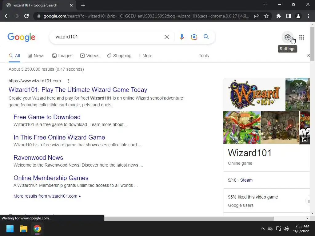Switch to Images results tab
Viewport: 315px width, 236px height.
pos(62,56)
